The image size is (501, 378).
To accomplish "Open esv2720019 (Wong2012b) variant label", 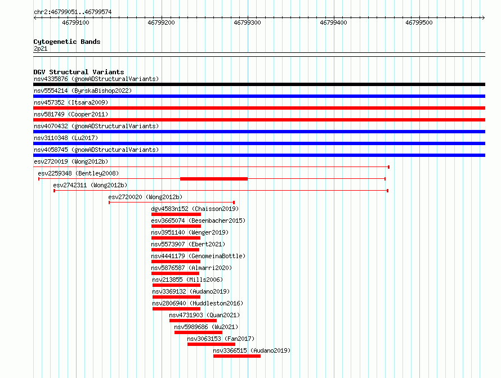I will click(71, 161).
